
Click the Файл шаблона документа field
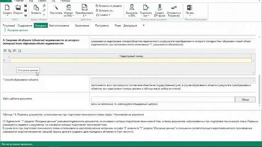pos(163,100)
